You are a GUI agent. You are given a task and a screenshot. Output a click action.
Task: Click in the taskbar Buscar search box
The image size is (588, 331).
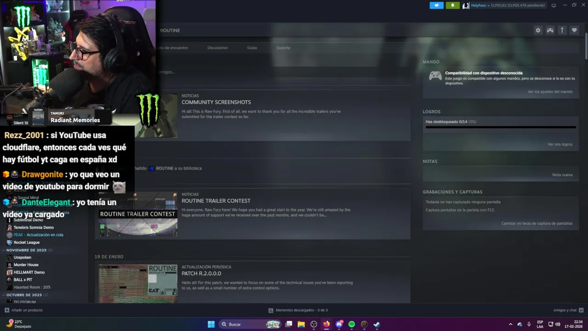click(x=250, y=324)
